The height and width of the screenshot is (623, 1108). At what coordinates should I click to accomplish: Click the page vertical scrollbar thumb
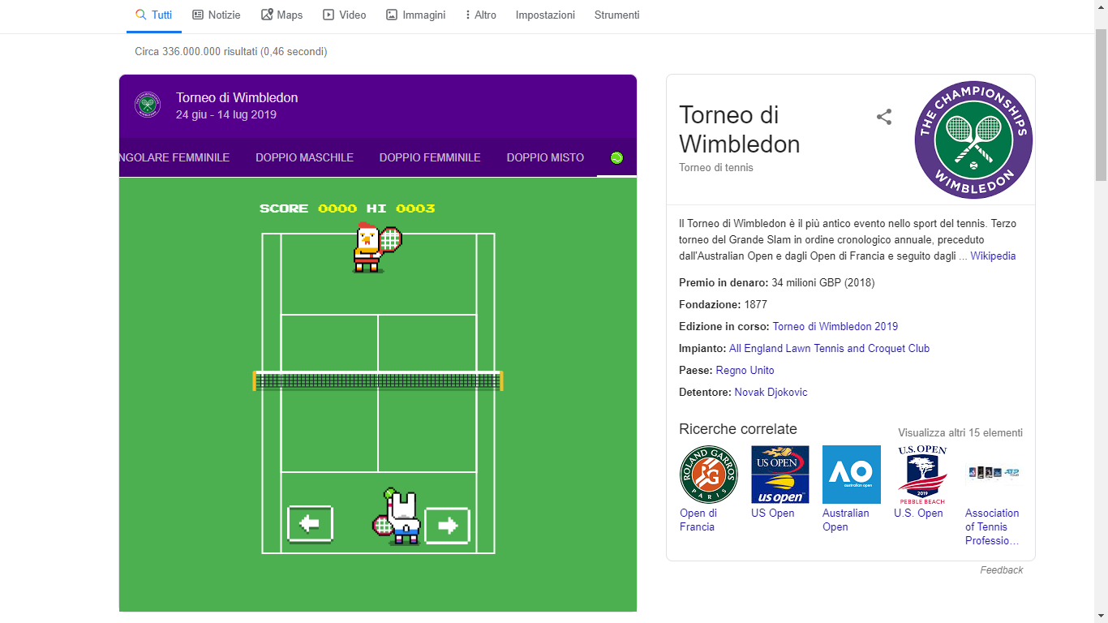[1101, 104]
